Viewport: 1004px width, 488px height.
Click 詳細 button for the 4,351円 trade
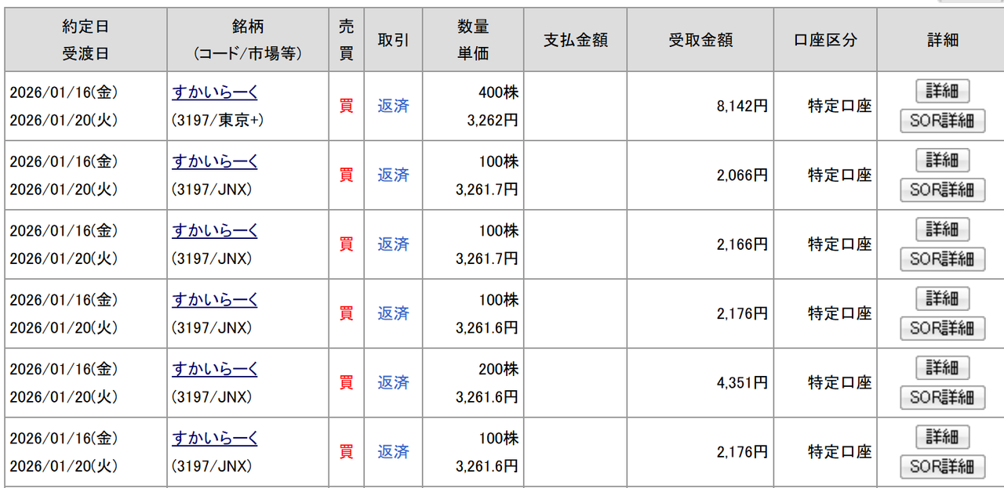(x=942, y=367)
